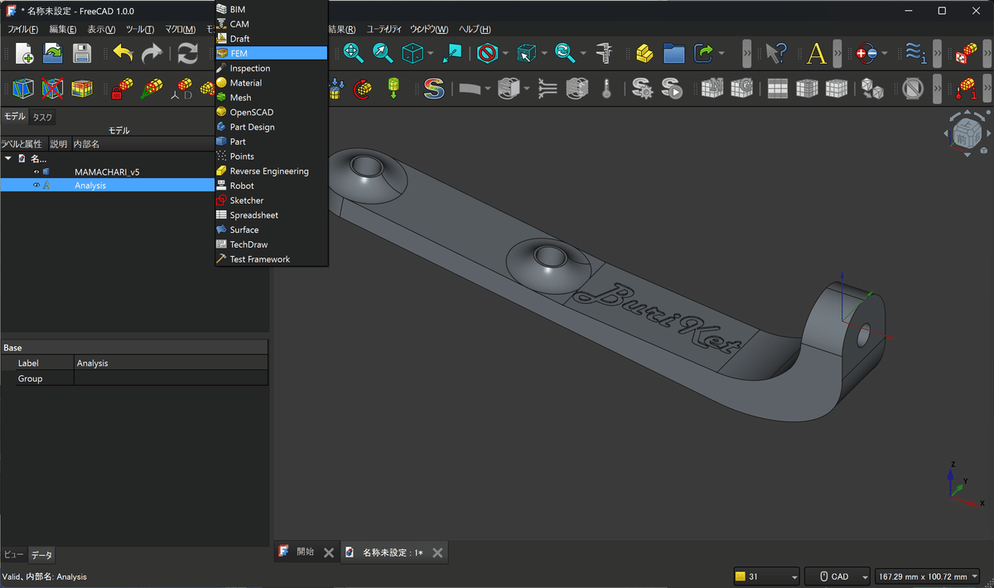This screenshot has width=994, height=588.
Task: Open the 編集(E) menu
Action: (x=63, y=29)
